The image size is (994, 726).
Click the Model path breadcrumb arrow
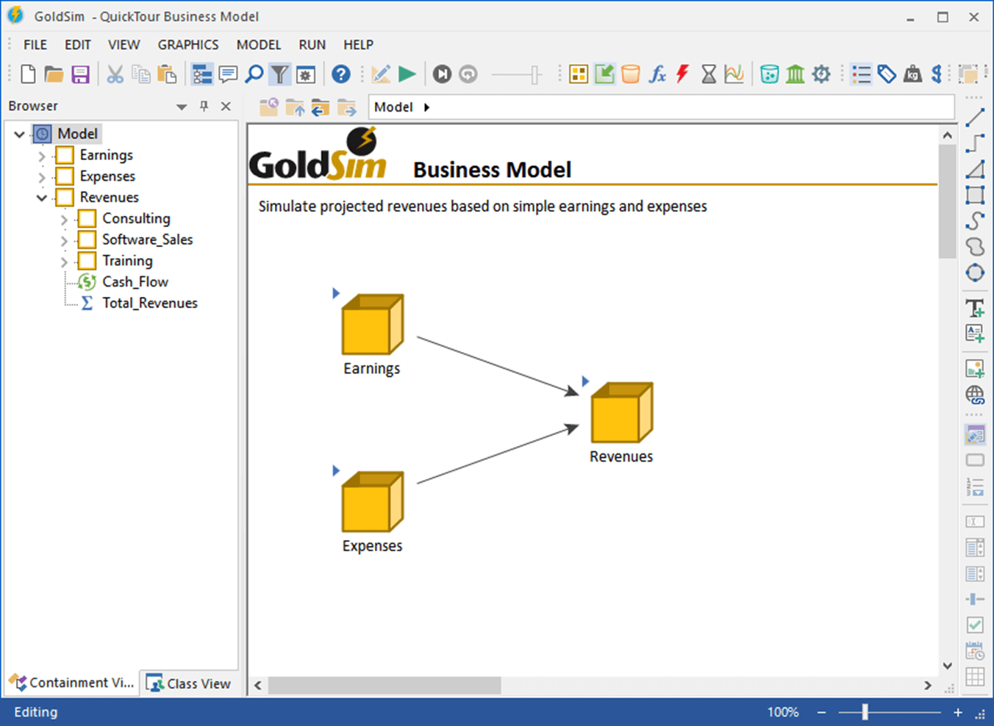426,107
